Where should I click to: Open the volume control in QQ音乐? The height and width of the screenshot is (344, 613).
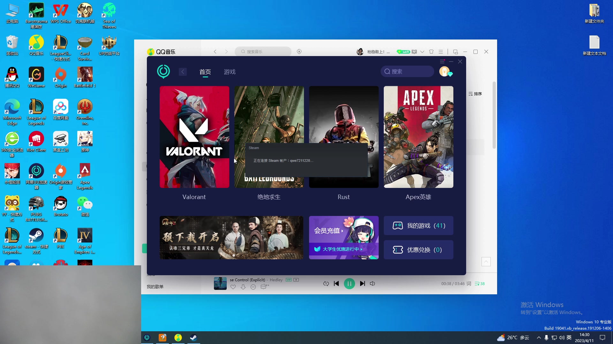tap(372, 283)
